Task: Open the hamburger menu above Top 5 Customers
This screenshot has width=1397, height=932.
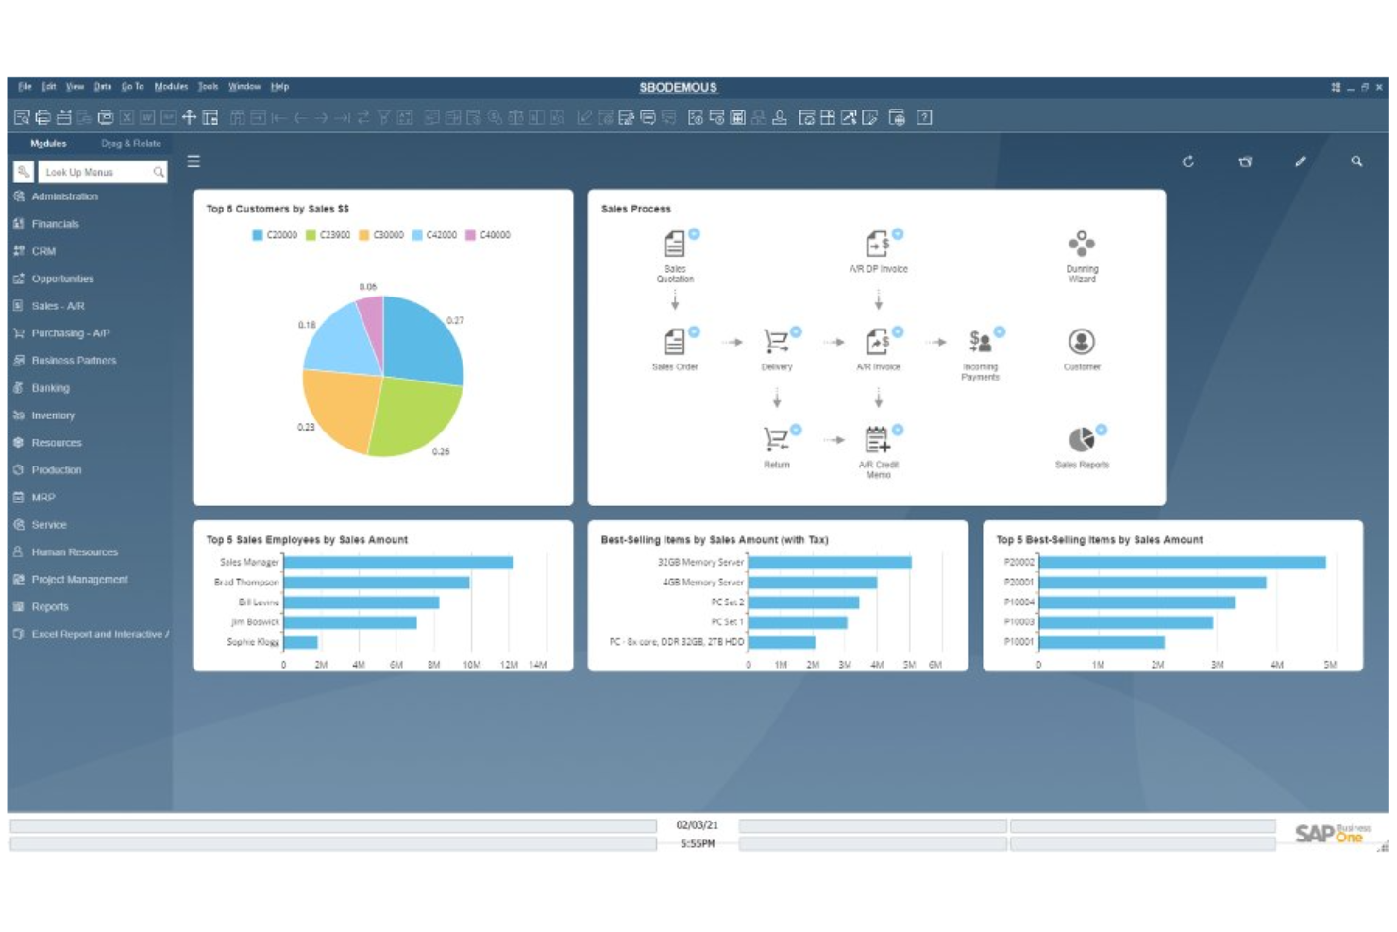Action: point(193,161)
